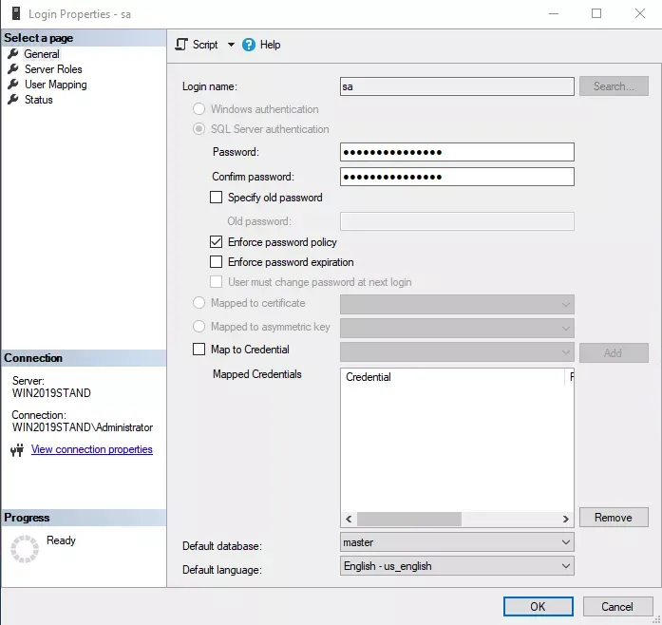Click the wrench icon beside User Mapping
The width and height of the screenshot is (662, 625).
(13, 85)
